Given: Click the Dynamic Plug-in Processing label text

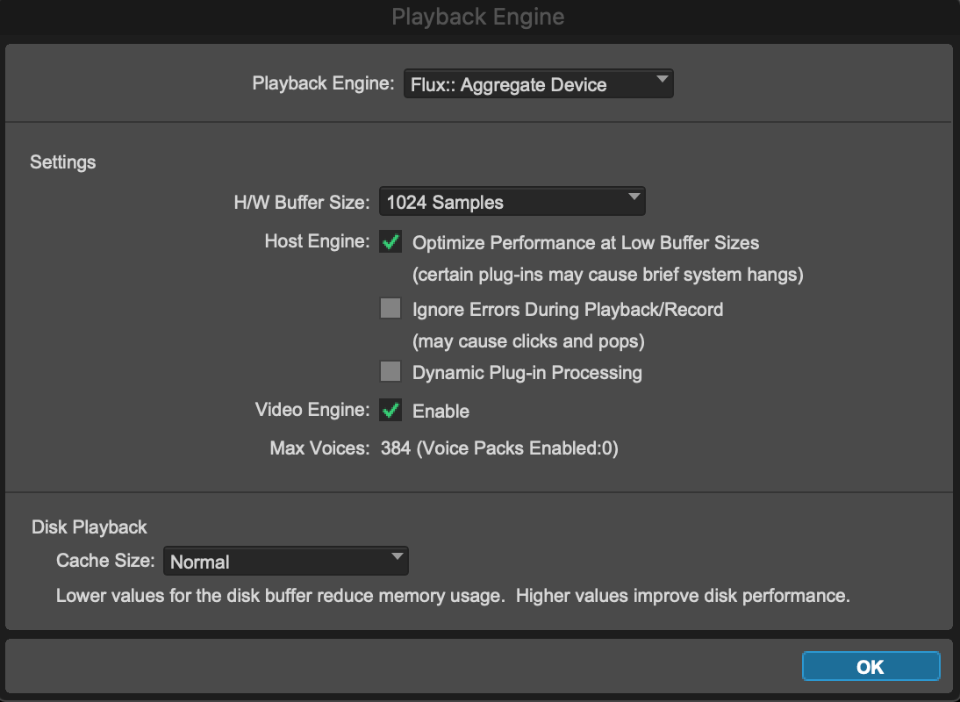Looking at the screenshot, I should pyautogui.click(x=527, y=373).
